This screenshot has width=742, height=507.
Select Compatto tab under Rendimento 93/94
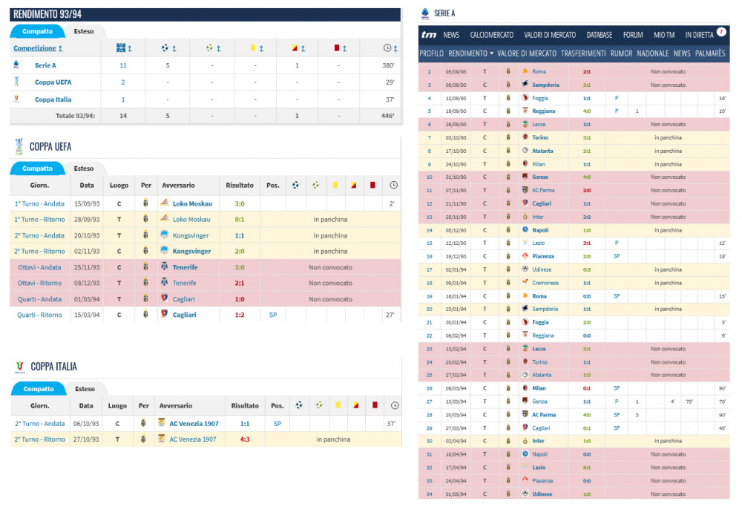pos(37,31)
